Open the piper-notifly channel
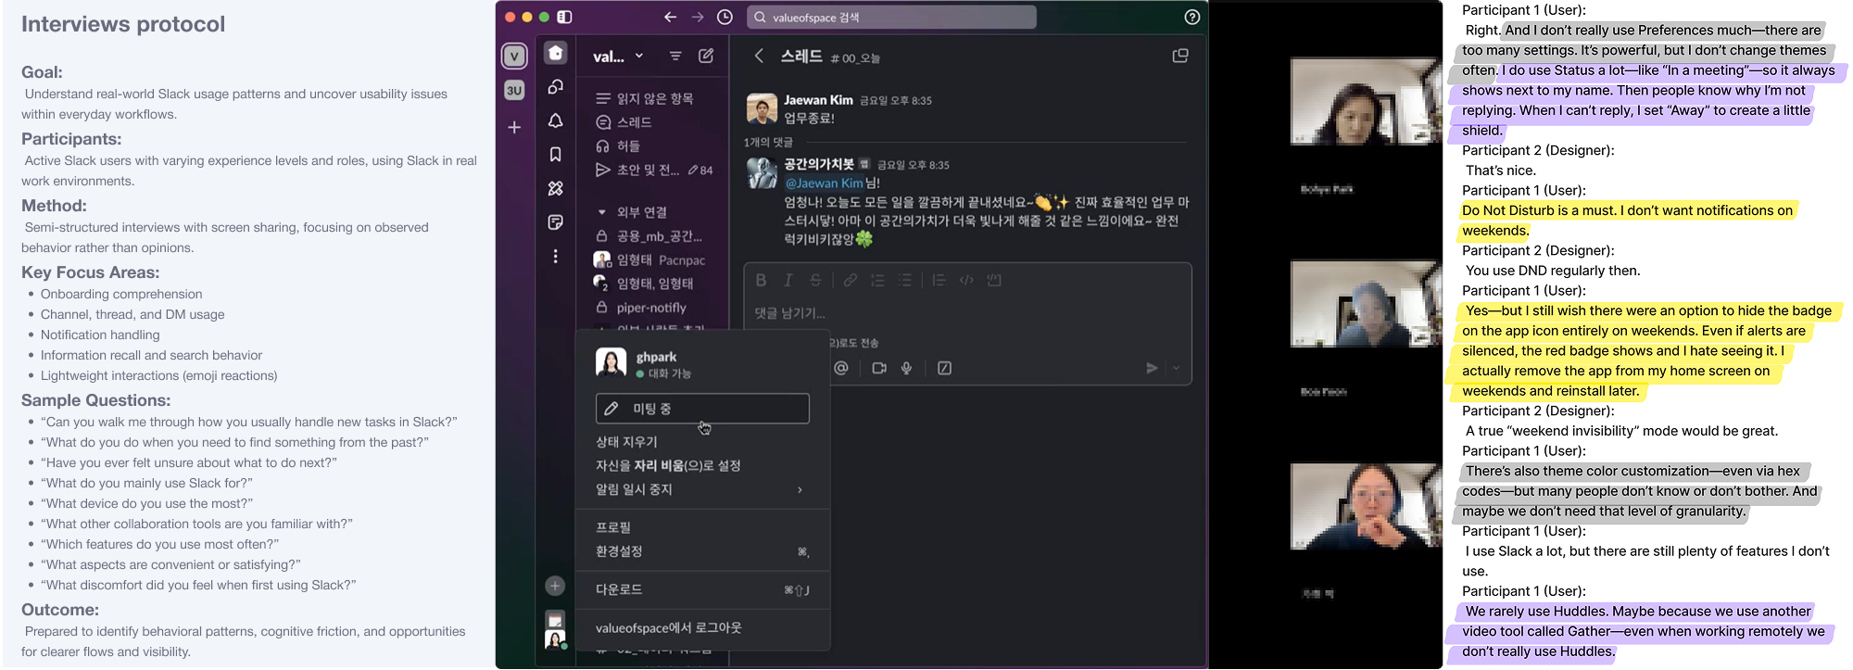This screenshot has width=1853, height=670. tap(642, 308)
